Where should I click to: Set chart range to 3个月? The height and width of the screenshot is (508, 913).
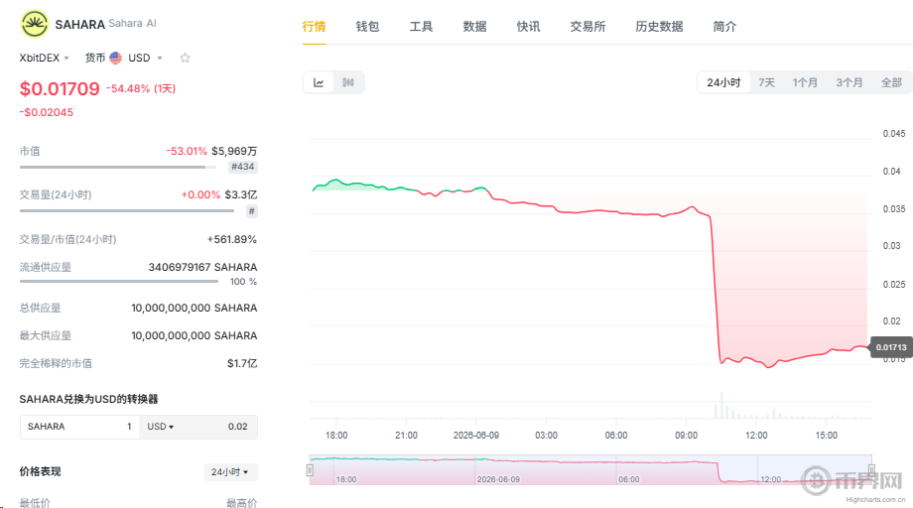click(848, 82)
